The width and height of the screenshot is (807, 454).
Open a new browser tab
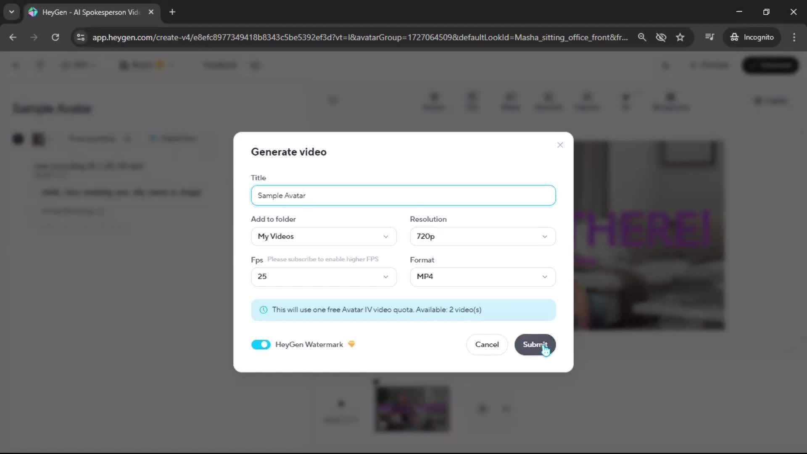click(172, 12)
